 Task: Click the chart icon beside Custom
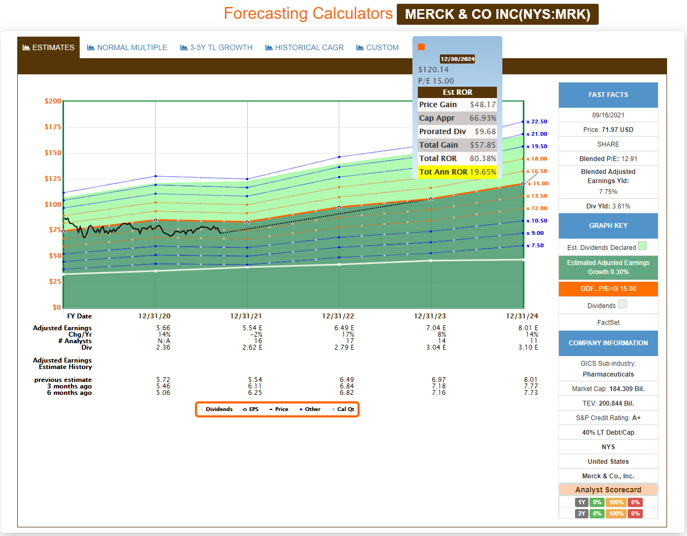tap(360, 47)
